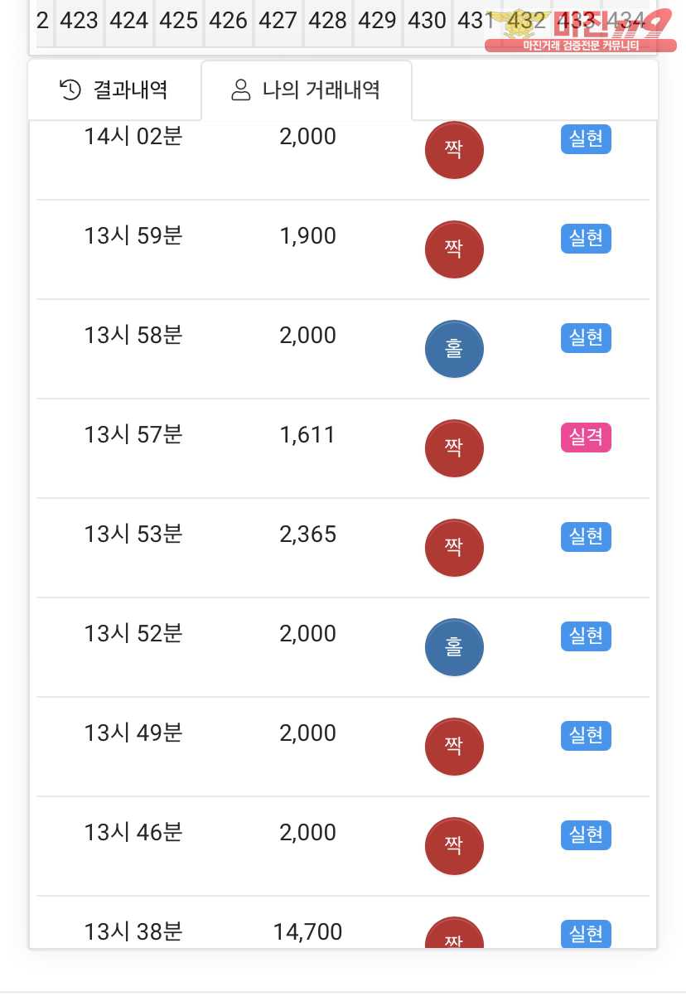The height and width of the screenshot is (1006, 686).
Task: Click the red 짝 circle for 13시 53분
Action: pos(453,548)
